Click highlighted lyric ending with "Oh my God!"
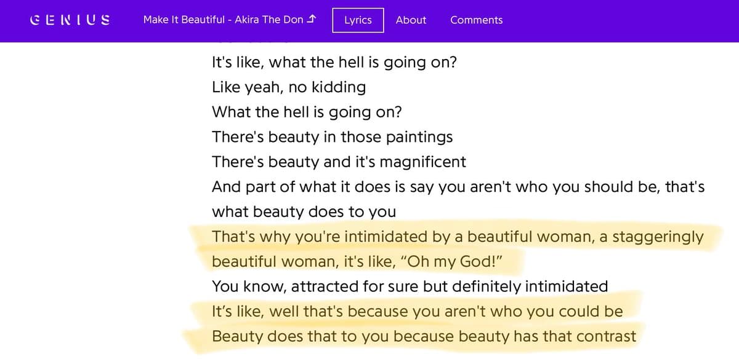This screenshot has height=359, width=739. tap(357, 262)
